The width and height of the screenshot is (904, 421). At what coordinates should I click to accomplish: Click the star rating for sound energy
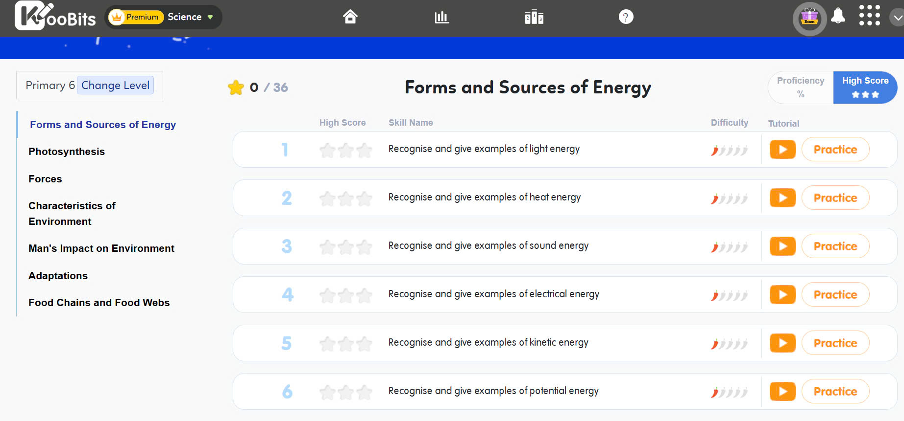345,246
